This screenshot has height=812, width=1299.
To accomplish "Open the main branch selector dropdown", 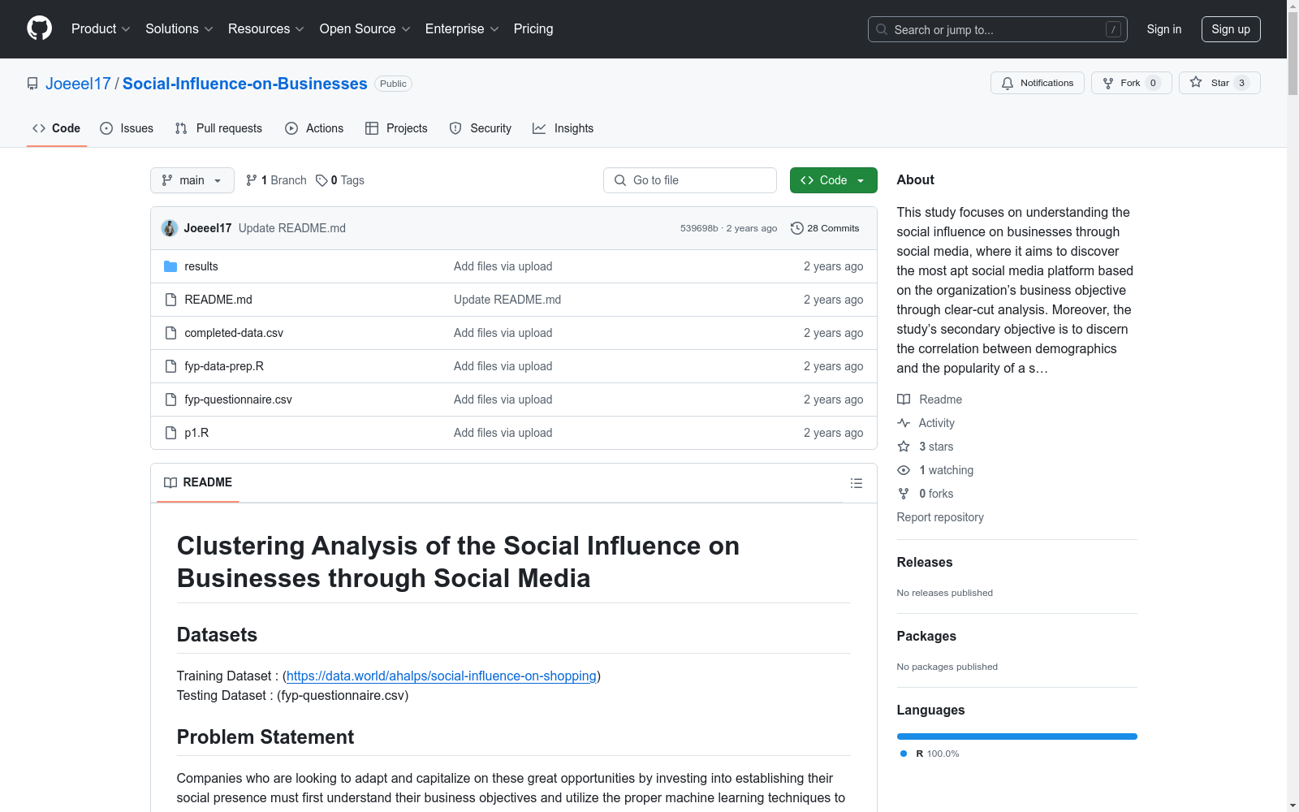I will click(192, 180).
